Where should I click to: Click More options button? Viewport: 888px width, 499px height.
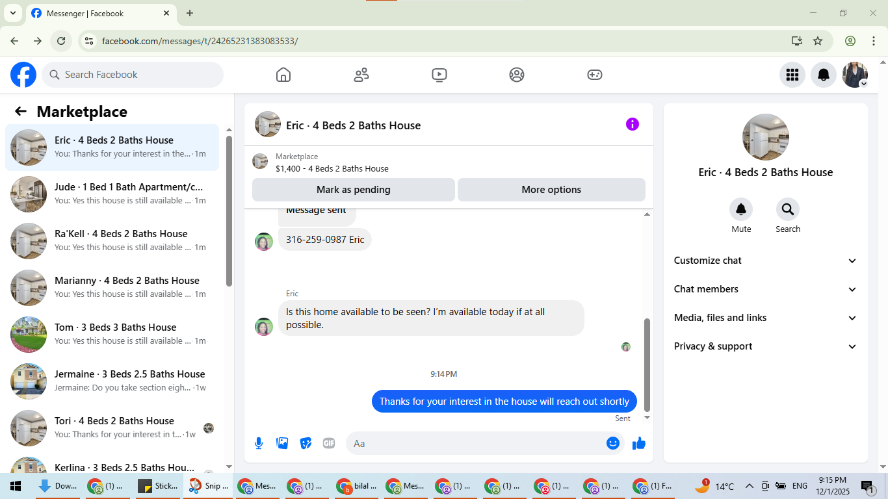(x=551, y=190)
